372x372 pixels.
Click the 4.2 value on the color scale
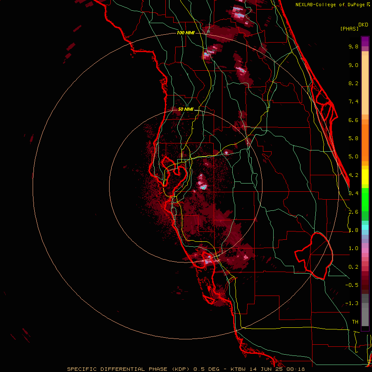[x=353, y=175]
